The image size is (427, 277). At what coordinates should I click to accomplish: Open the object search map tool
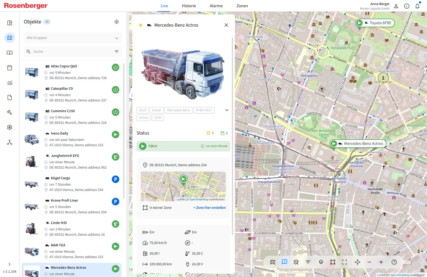pyautogui.click(x=296, y=262)
